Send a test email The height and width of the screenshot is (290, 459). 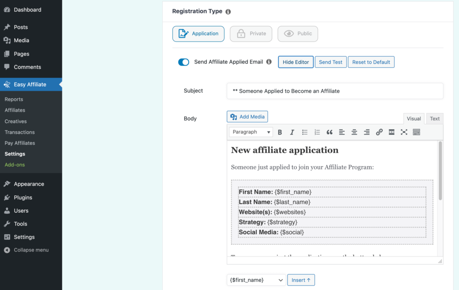(330, 62)
